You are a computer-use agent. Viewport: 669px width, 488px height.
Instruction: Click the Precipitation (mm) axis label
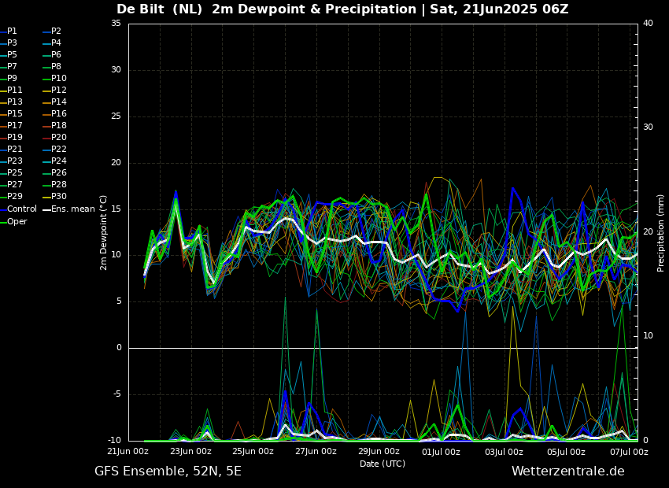[661, 232]
